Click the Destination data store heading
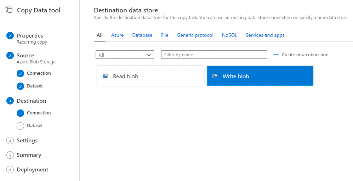353x181 pixels. [126, 10]
